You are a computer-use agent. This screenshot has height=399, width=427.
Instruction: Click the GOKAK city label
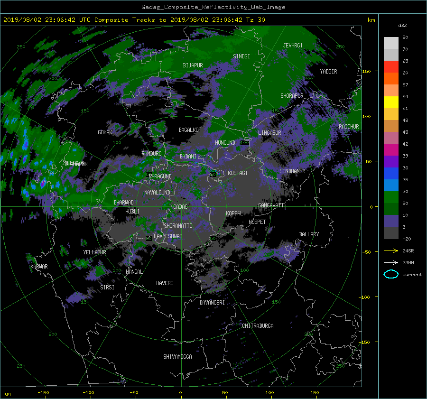[105, 132]
